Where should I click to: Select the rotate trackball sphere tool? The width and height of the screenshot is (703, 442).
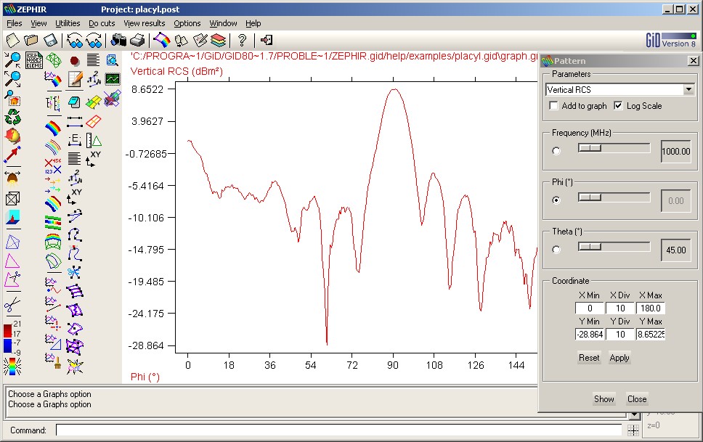click(12, 136)
